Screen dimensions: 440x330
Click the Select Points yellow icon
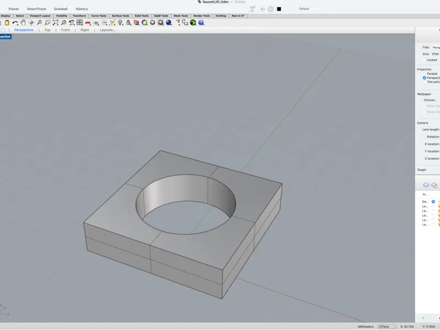pos(112,23)
